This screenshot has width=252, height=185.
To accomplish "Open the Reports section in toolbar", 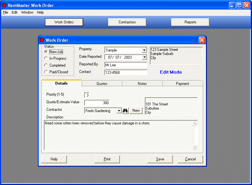I will coord(190,22).
